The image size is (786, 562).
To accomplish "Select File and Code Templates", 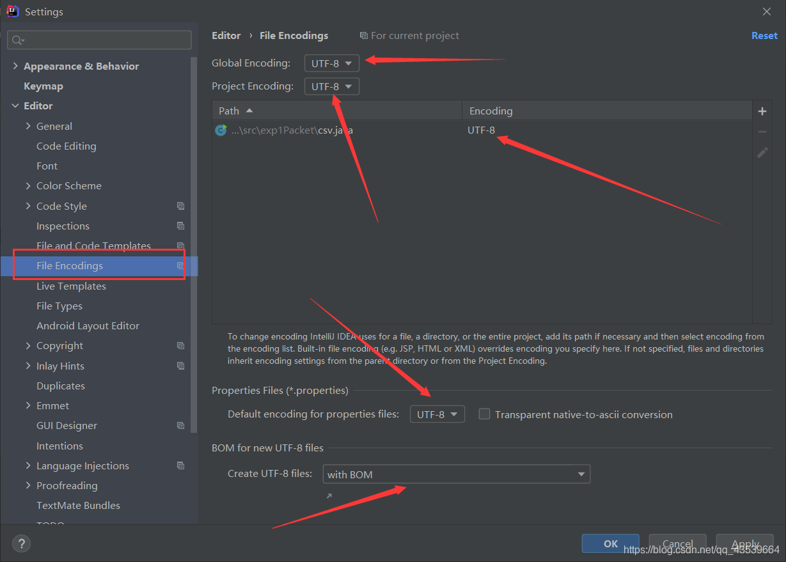I will 93,246.
